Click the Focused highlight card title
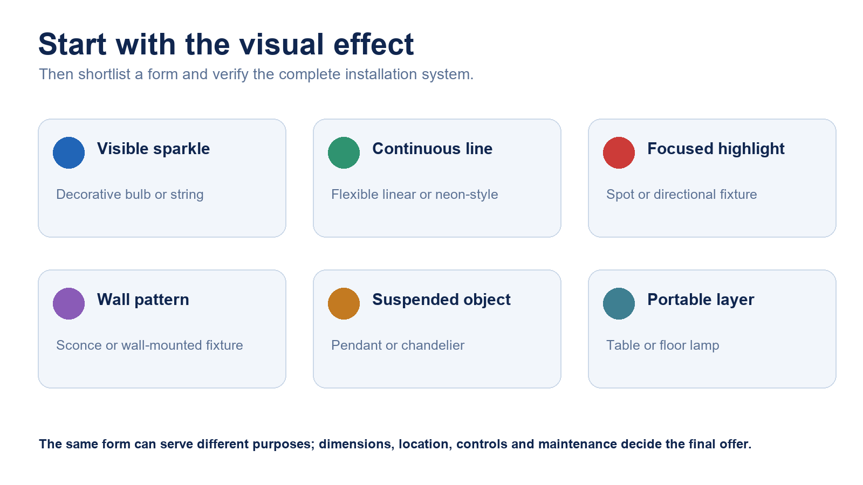 716,149
